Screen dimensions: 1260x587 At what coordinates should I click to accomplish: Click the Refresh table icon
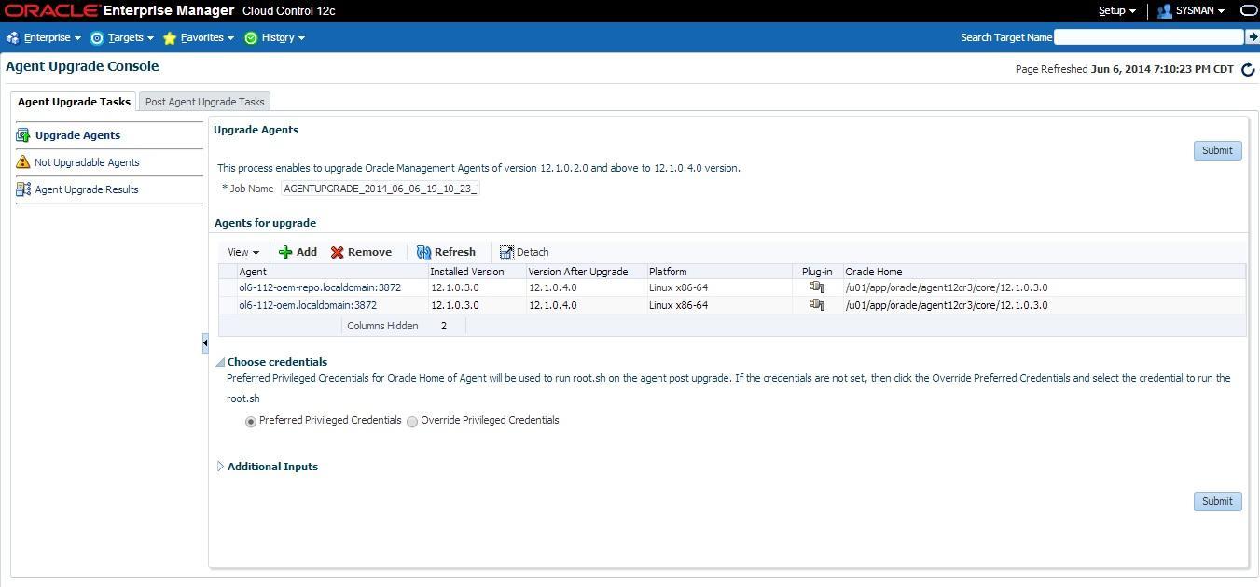(423, 252)
